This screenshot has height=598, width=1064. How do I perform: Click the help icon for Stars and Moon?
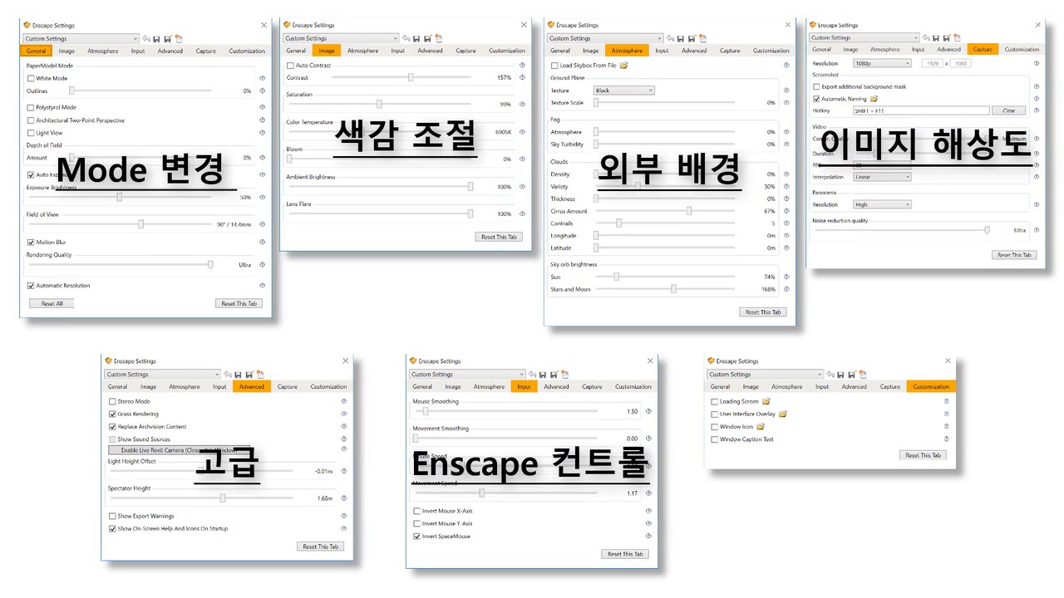tap(786, 289)
